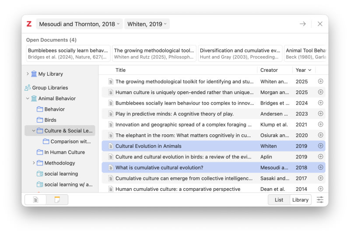Click the Group Libraries people icon
This screenshot has height=235, width=350.
(x=27, y=88)
